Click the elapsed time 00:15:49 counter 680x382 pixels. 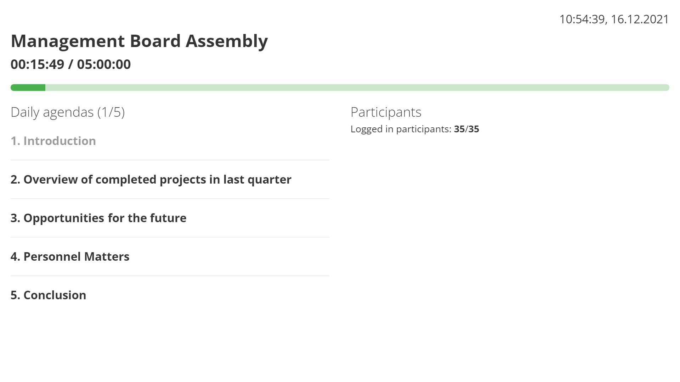pos(38,64)
